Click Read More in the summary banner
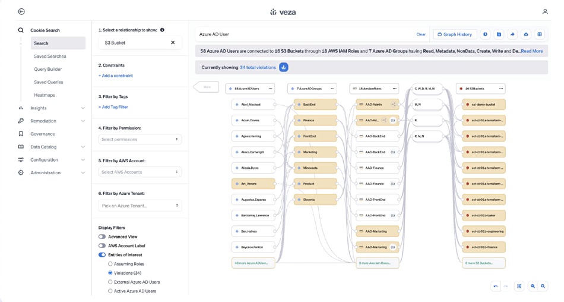The height and width of the screenshot is (302, 564). coord(532,51)
